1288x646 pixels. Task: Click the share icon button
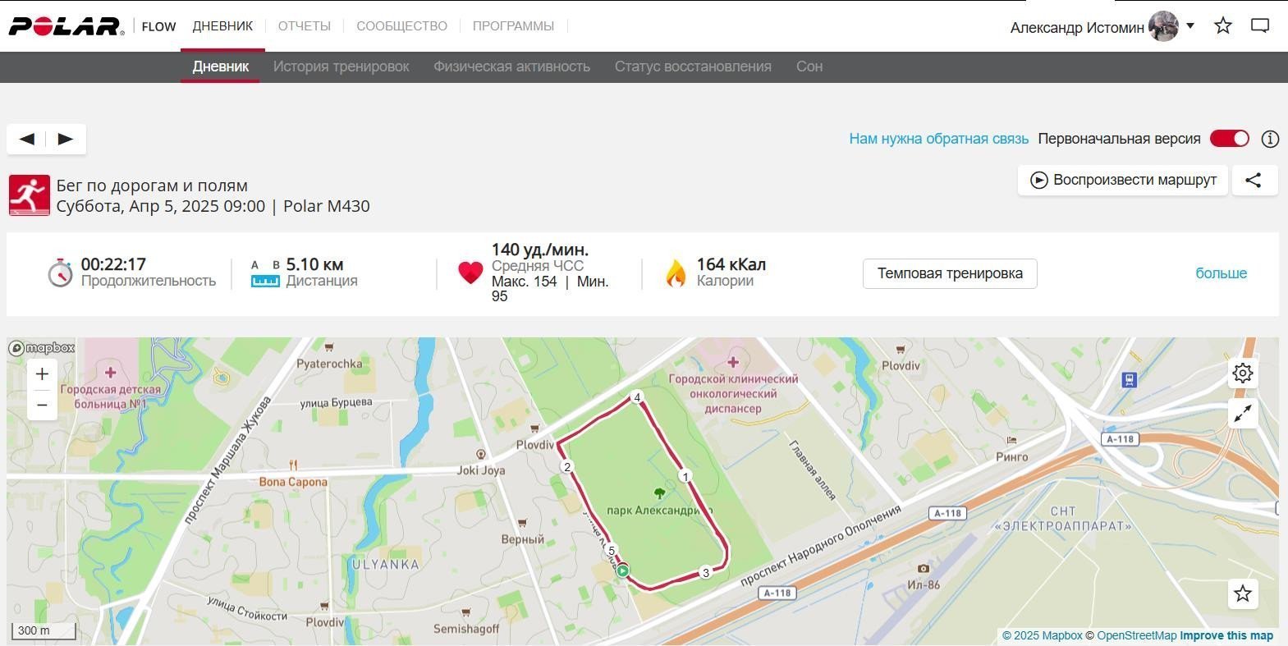(1254, 180)
